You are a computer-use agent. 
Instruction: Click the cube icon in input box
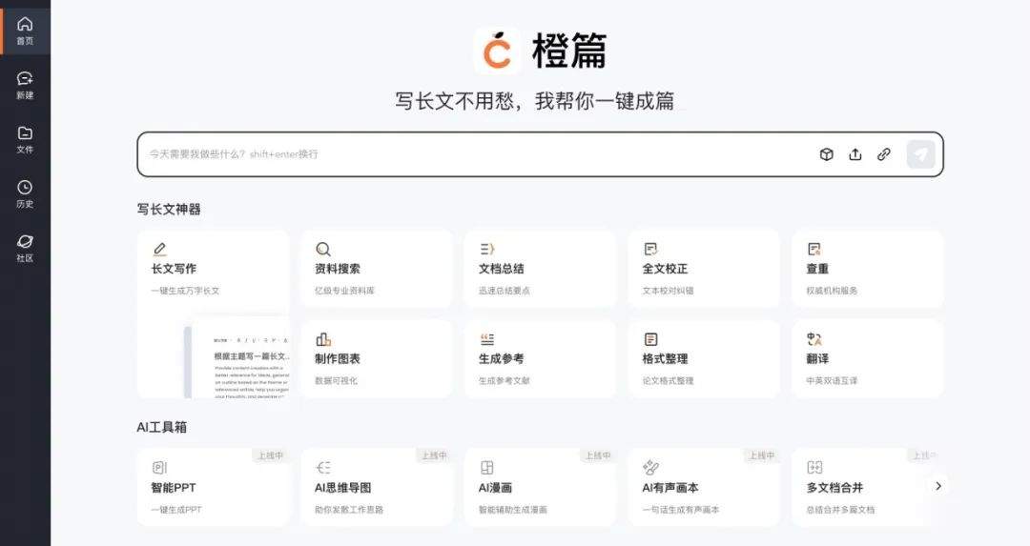(x=826, y=154)
